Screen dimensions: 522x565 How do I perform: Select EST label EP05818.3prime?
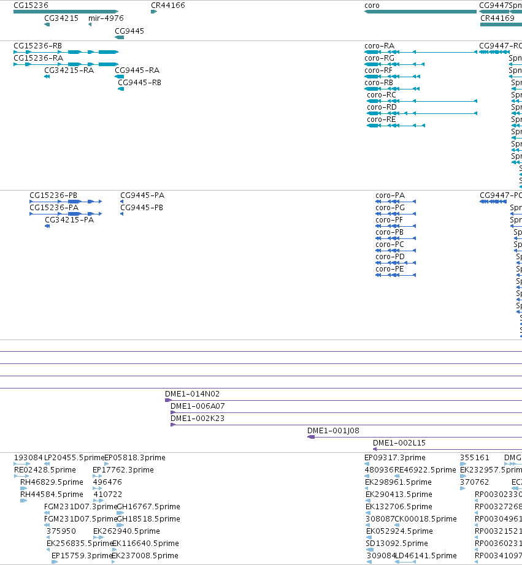(x=135, y=458)
